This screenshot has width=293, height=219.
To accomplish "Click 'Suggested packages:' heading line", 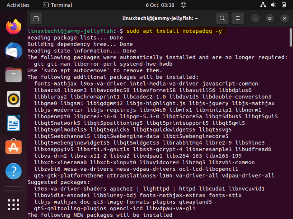I will [59, 182].
